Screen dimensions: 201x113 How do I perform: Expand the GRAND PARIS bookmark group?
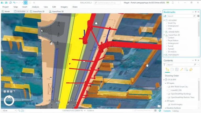(164, 32)
